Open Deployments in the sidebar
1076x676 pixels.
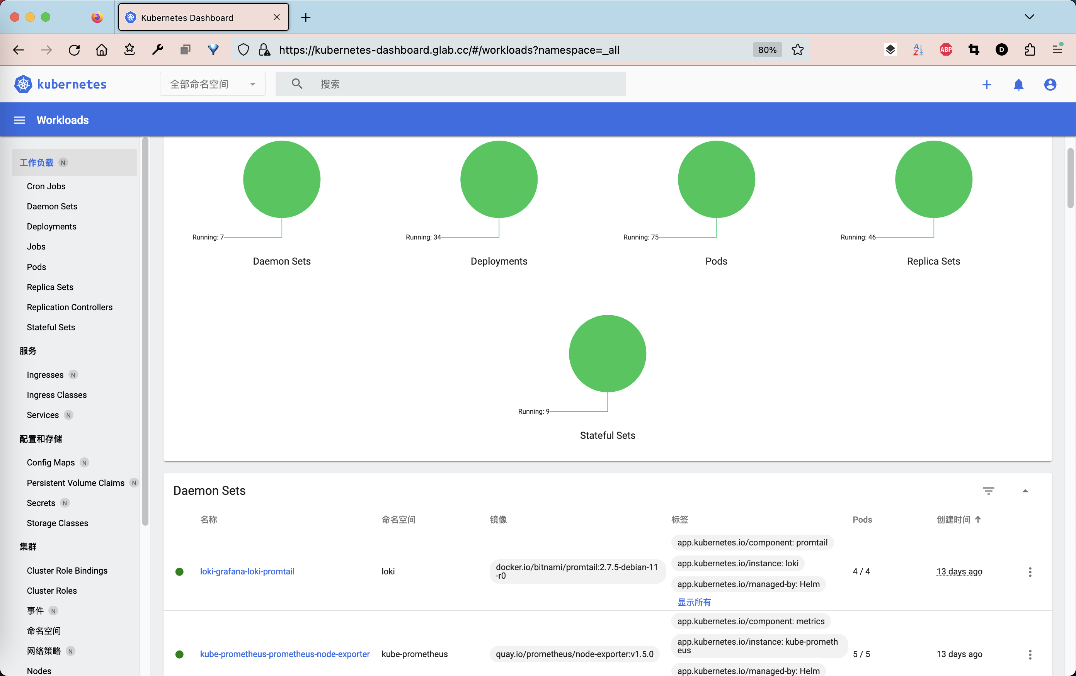coord(51,226)
